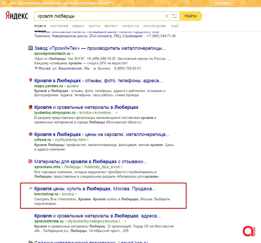The width and height of the screenshot is (261, 243).
Task: Open the banner link about Визуальные закладки
Action: point(61,3)
